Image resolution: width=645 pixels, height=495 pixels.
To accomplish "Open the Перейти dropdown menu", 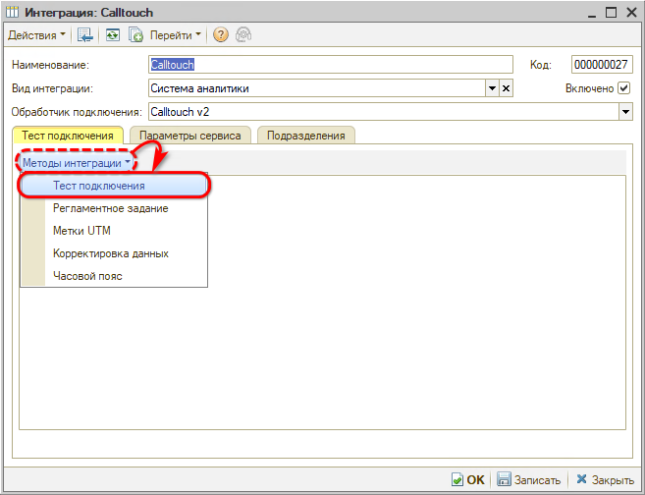I will click(x=175, y=35).
